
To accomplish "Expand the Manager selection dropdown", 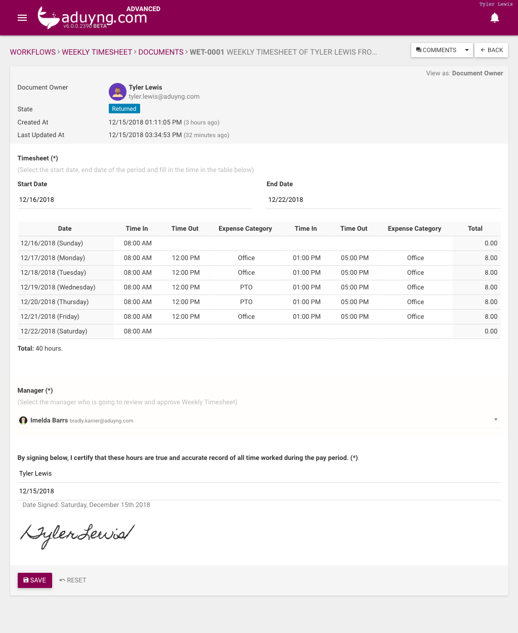I will pyautogui.click(x=496, y=419).
